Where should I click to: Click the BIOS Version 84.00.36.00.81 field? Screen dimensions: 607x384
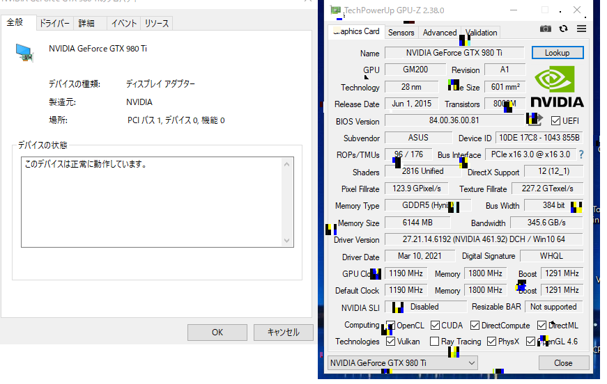454,120
